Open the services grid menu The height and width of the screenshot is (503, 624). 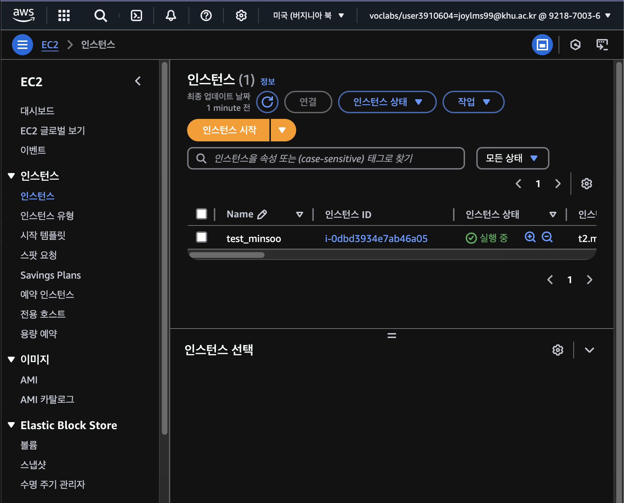[x=64, y=15]
